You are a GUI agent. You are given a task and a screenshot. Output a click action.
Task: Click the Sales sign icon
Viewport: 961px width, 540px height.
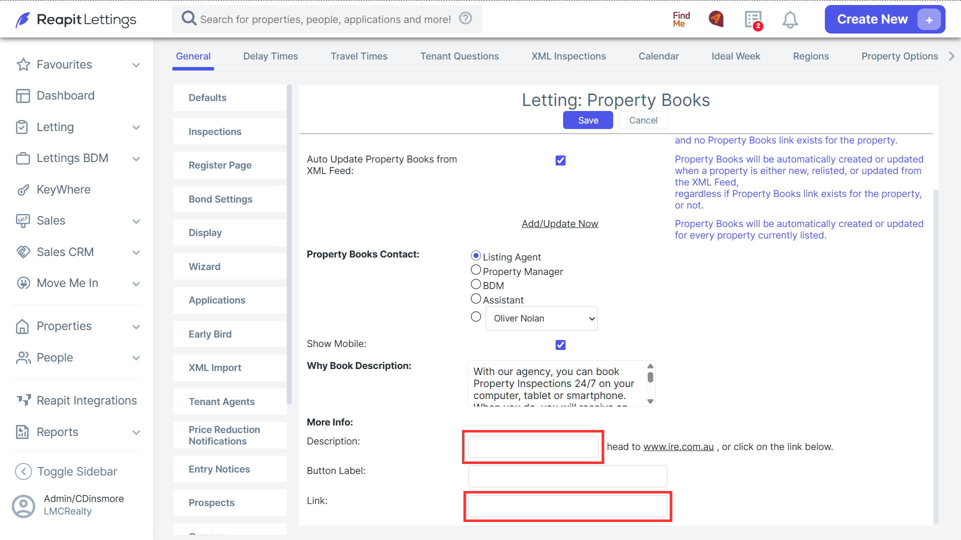pyautogui.click(x=23, y=220)
